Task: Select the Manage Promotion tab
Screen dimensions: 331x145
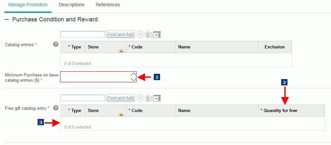Action: [x=28, y=5]
